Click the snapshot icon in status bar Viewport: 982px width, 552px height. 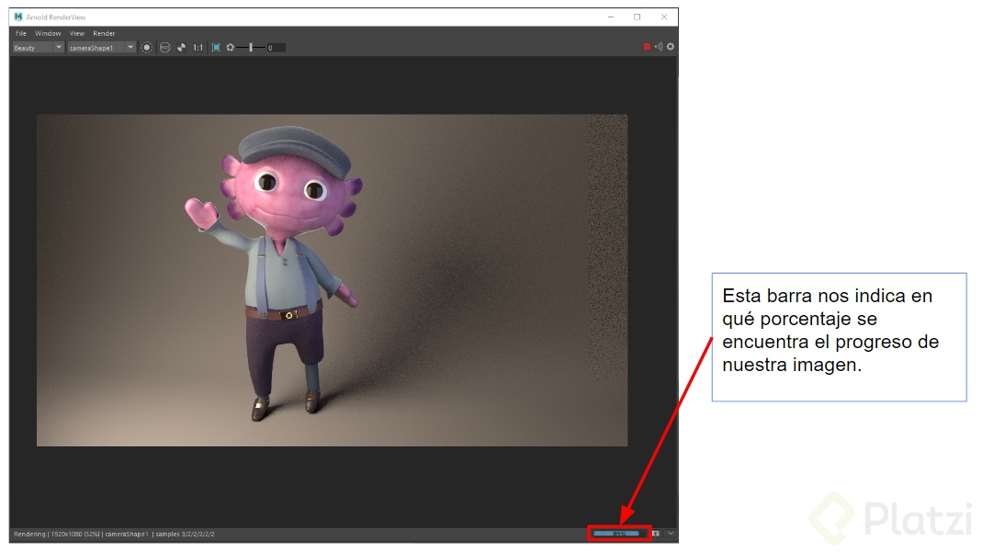(656, 534)
